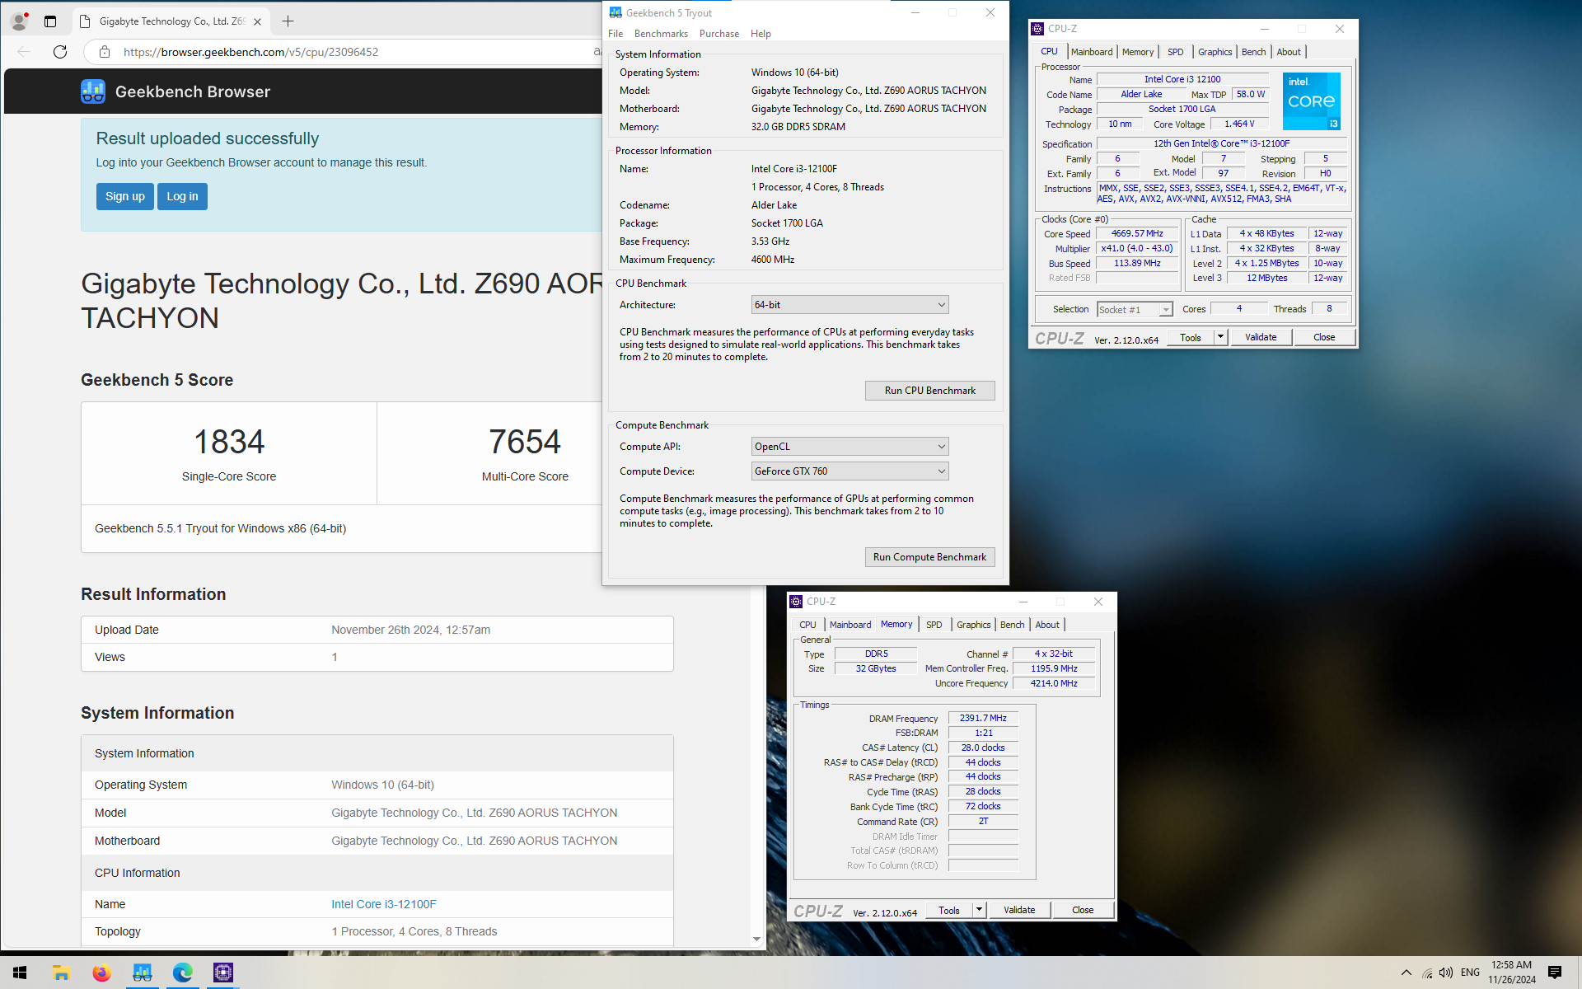Viewport: 1582px width, 989px height.
Task: Click the 1834 Single-Core Score
Action: coord(229,443)
